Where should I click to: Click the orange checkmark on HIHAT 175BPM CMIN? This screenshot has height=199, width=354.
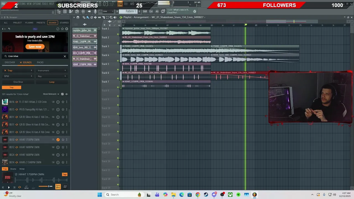click(58, 140)
